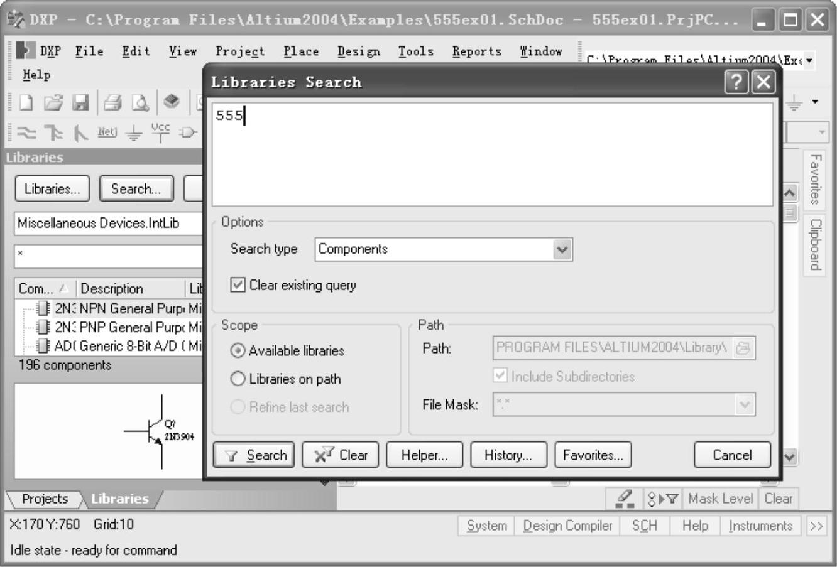
Task: Open the Clipboard side tab
Action: pos(815,244)
